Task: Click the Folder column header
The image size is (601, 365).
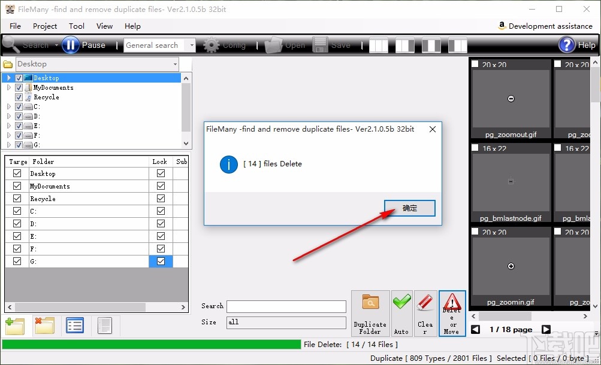Action: pos(89,162)
